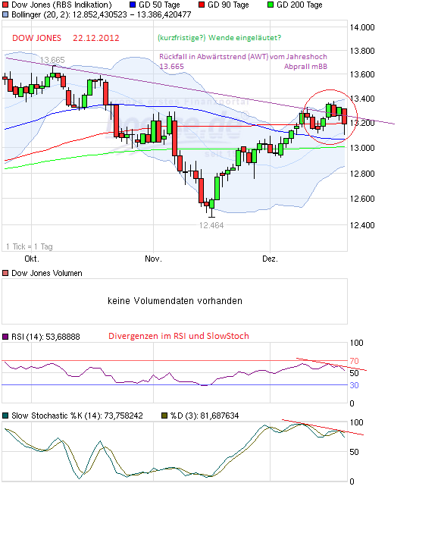Click the last red candlestick in the chart
Screen dimensions: 441x552
(344, 121)
